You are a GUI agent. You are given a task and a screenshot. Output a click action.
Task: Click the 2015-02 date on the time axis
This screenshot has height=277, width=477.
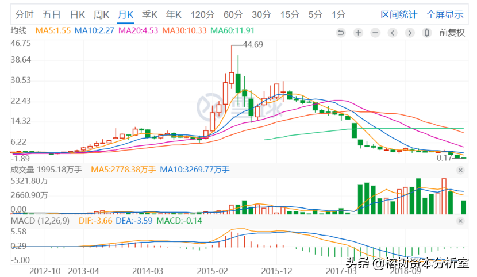pyautogui.click(x=212, y=271)
